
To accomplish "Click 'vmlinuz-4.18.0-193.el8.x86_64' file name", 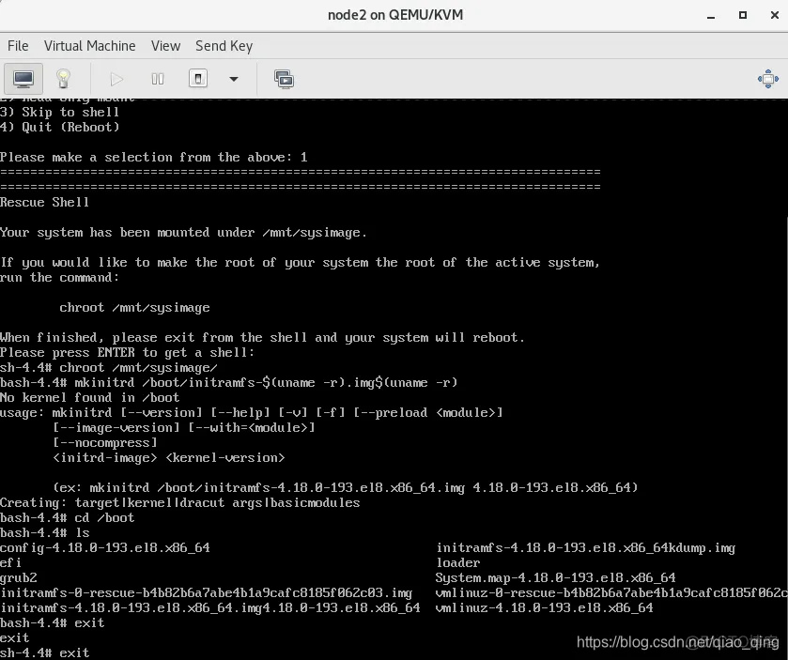I will (544, 607).
